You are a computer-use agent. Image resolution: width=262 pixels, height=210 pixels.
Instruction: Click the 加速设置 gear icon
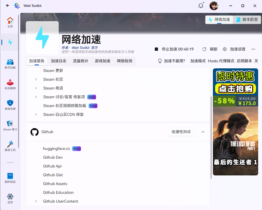click(x=225, y=49)
